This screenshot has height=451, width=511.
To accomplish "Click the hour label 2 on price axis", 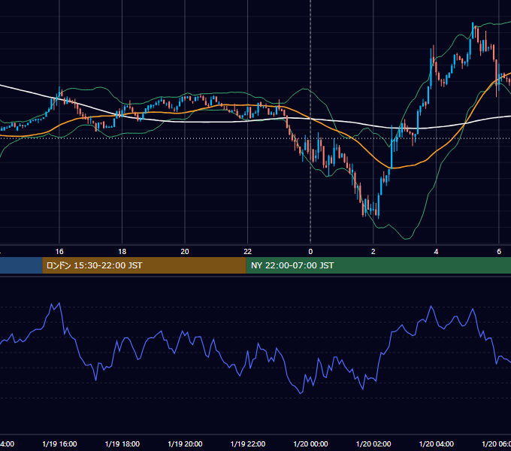I will click(x=373, y=252).
